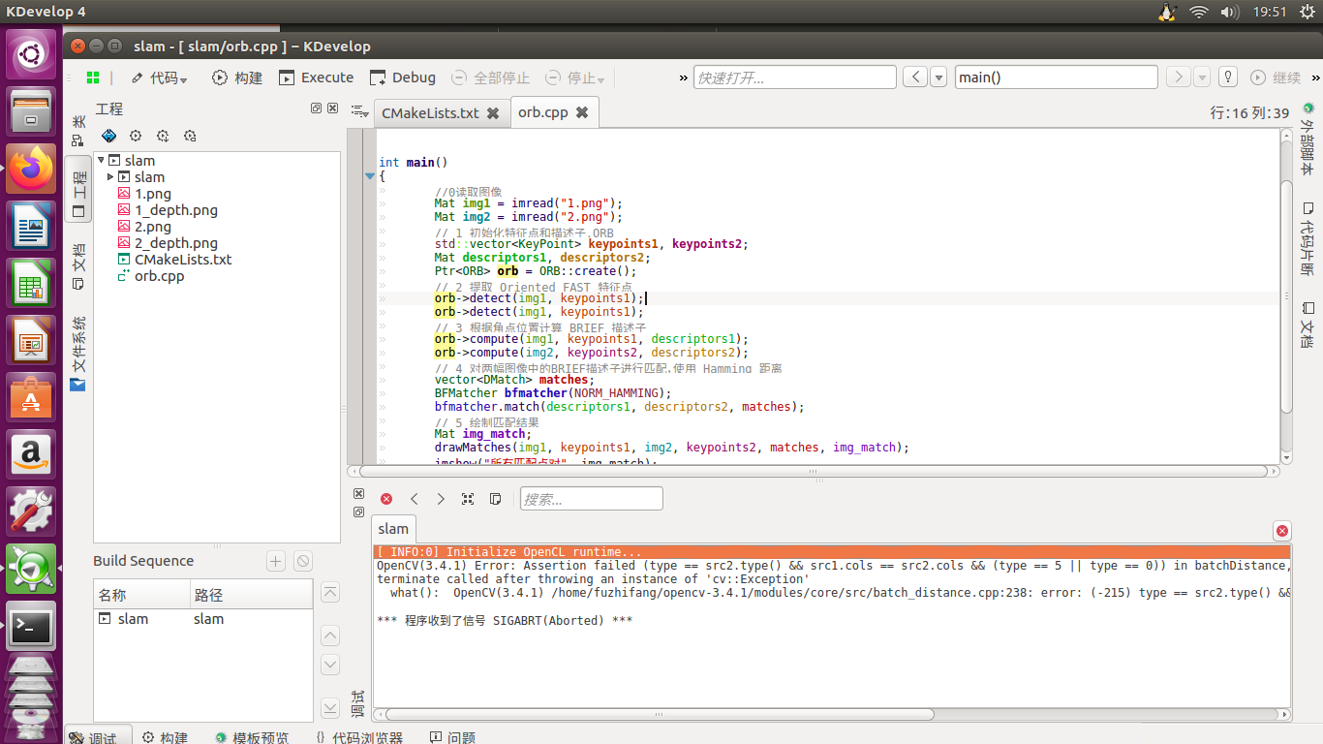Select 2_depth.png in project tree
This screenshot has height=744, width=1323.
tap(176, 243)
